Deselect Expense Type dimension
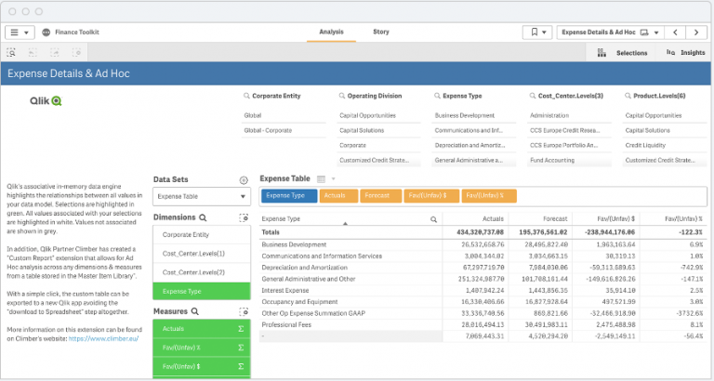Image resolution: width=714 pixels, height=381 pixels. click(202, 292)
